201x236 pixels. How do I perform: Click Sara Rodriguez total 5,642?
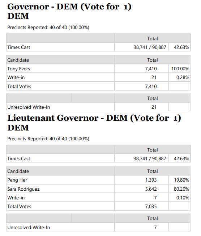tap(151, 189)
